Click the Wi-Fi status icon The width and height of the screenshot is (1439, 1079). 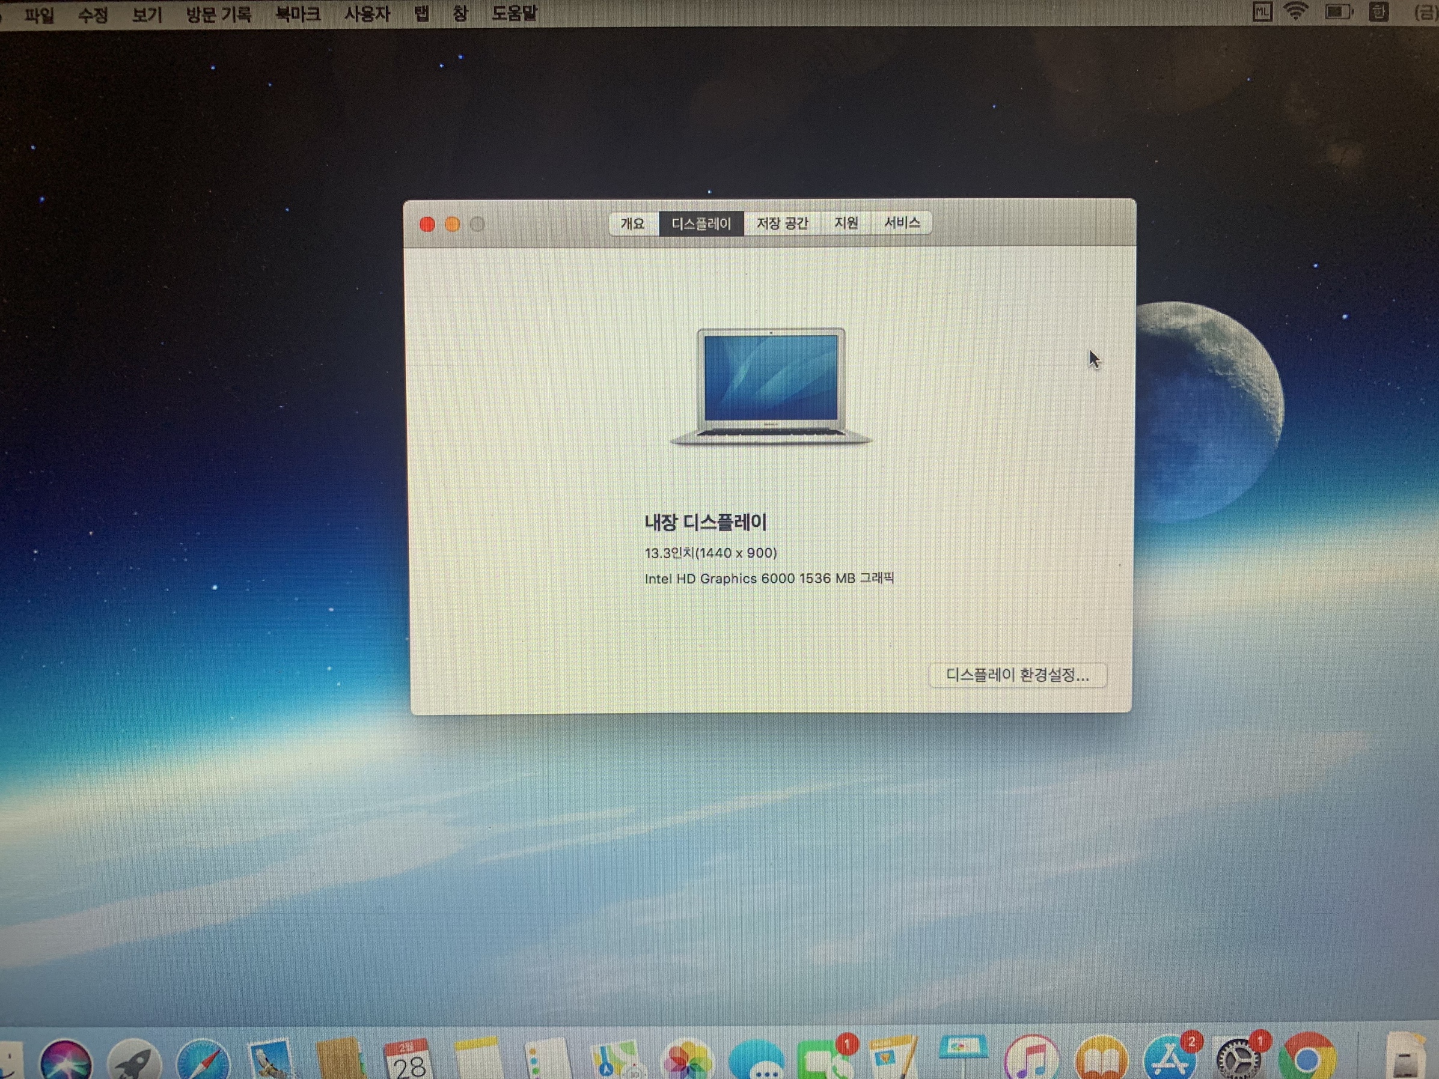tap(1295, 11)
